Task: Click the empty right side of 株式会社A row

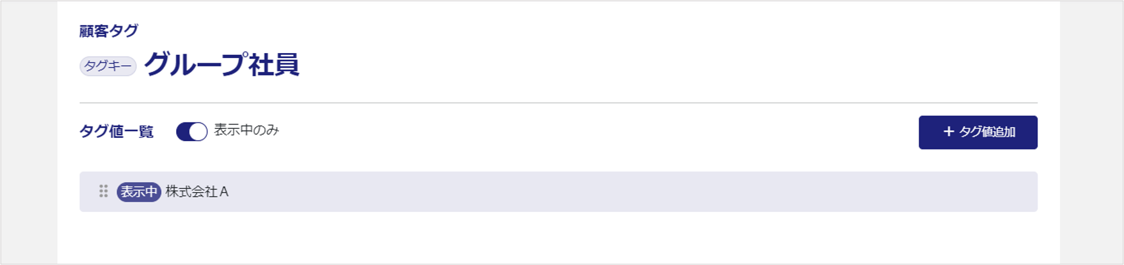Action: (x=640, y=192)
